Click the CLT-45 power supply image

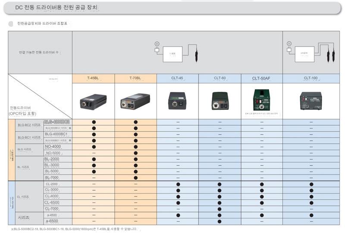click(178, 101)
